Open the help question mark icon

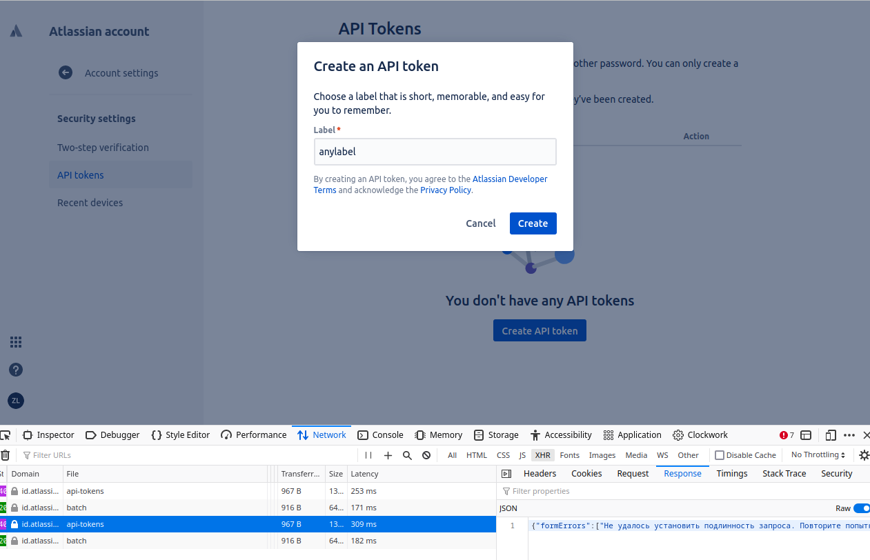(16, 370)
